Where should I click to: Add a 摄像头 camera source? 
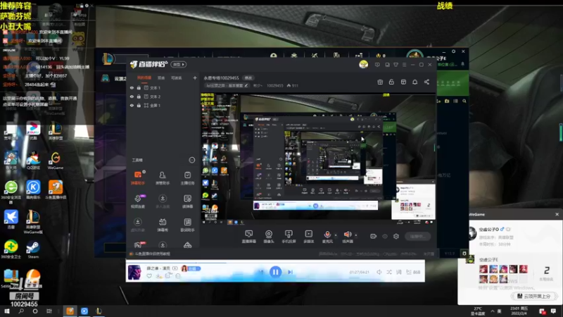[x=269, y=237]
